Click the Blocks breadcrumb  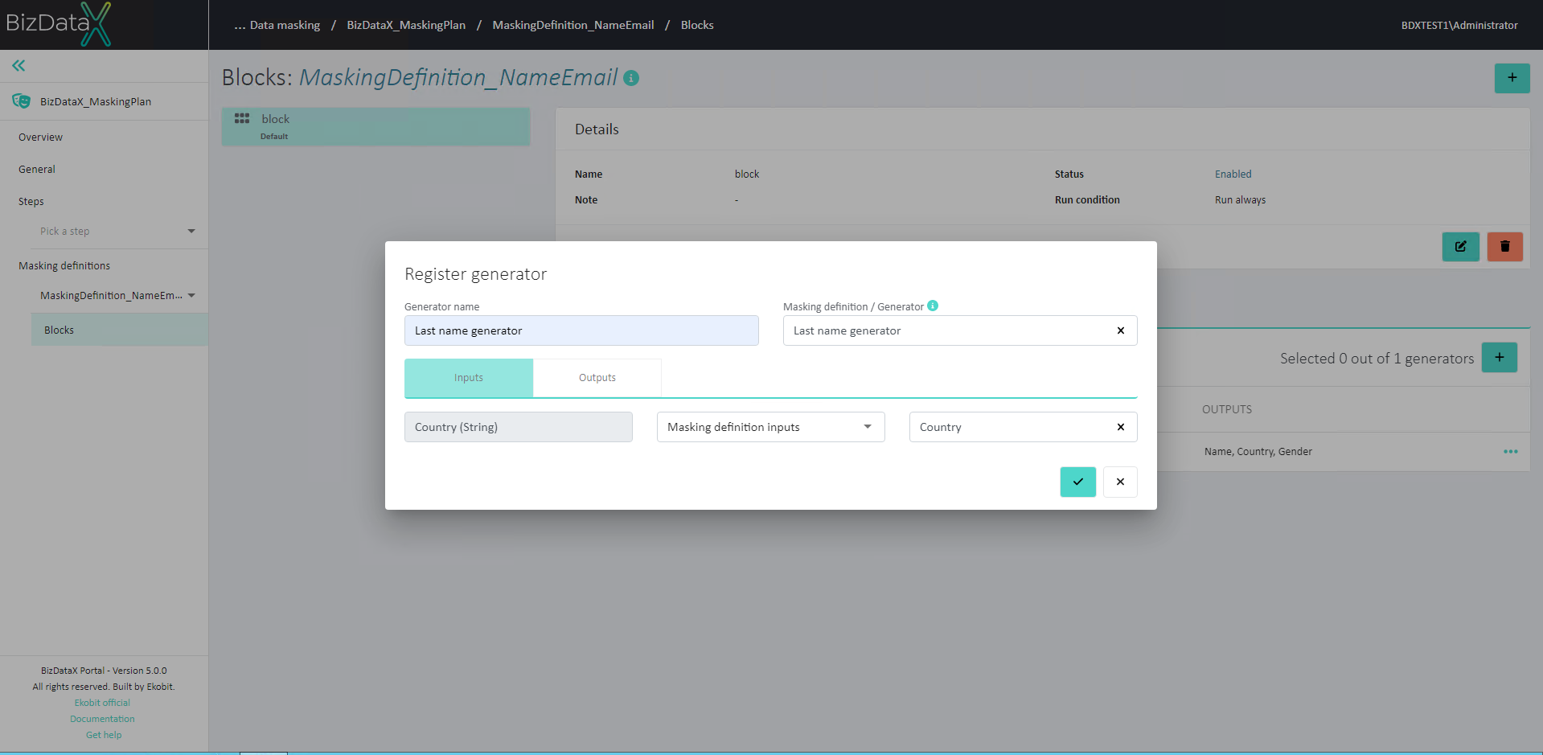coord(697,25)
